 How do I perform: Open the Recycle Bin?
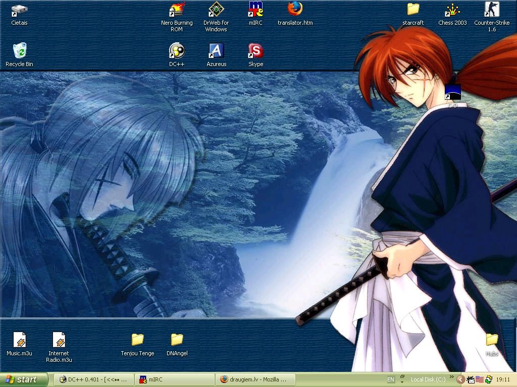click(20, 54)
